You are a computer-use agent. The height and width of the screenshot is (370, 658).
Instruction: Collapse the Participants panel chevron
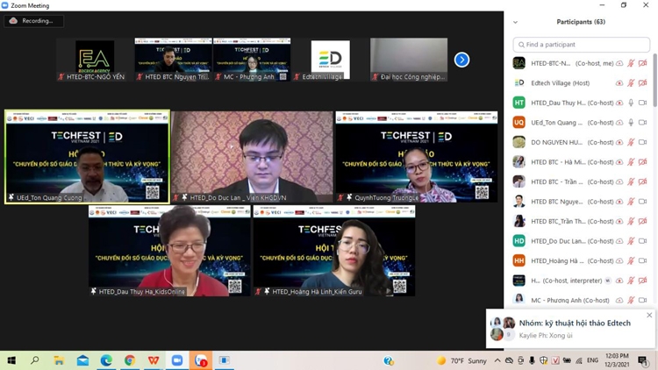(515, 22)
